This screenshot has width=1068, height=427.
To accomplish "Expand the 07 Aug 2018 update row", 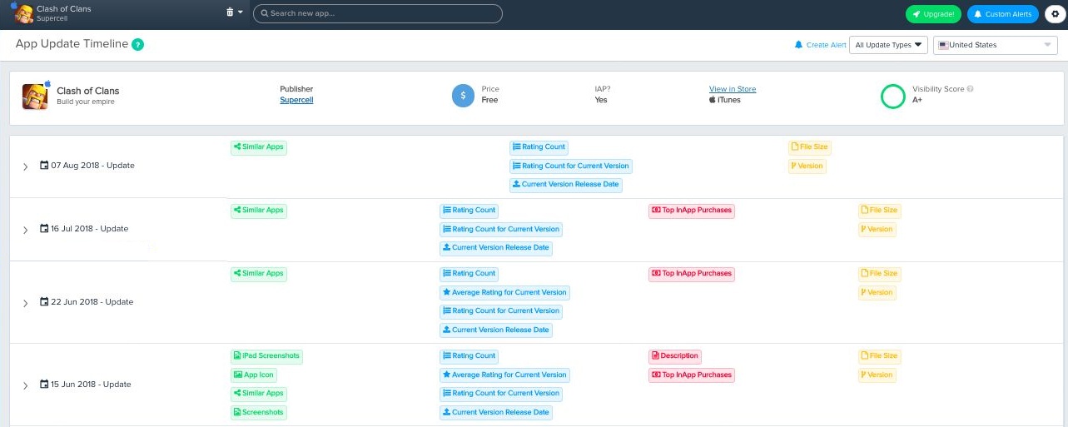I will coord(26,166).
